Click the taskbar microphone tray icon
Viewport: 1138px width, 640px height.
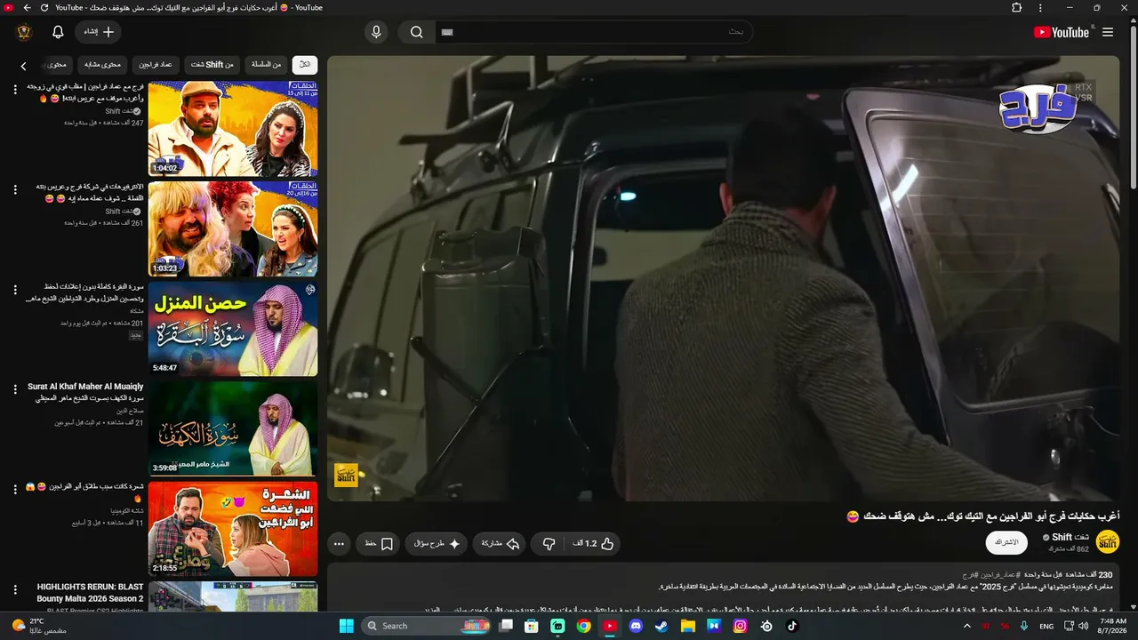(1024, 626)
